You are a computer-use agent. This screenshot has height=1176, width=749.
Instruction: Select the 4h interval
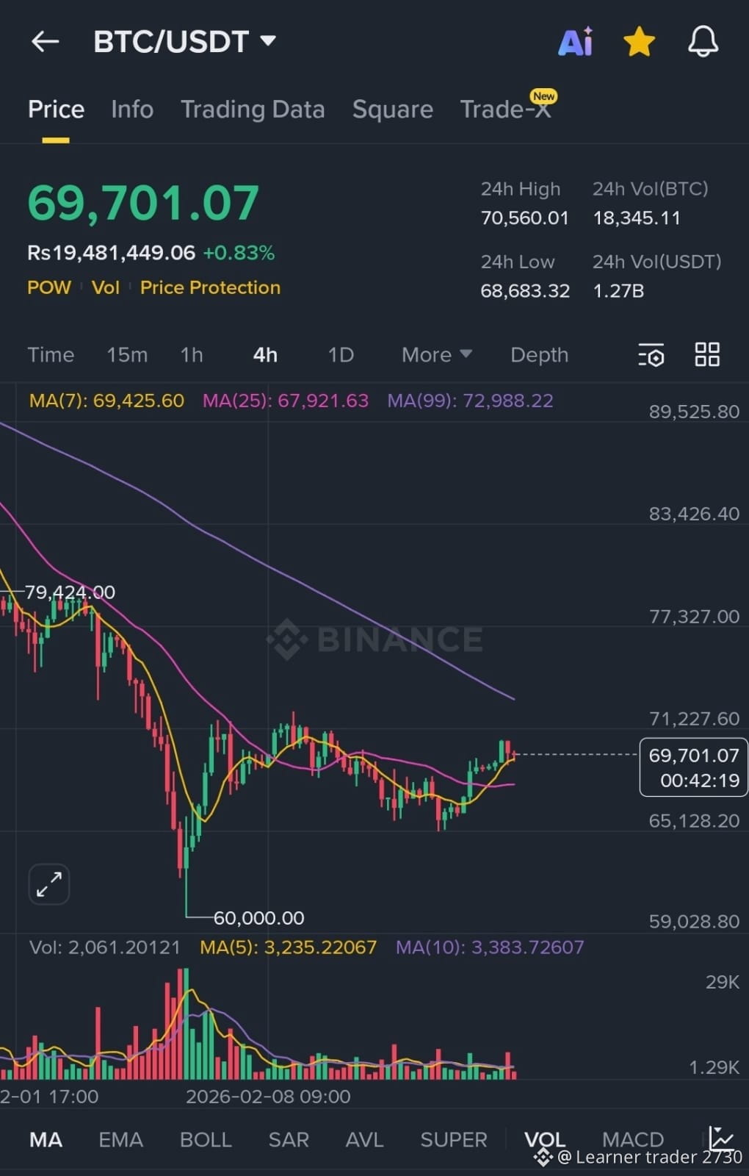pyautogui.click(x=265, y=355)
